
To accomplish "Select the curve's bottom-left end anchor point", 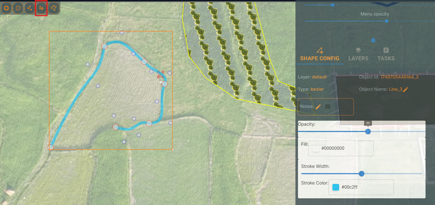I will (x=51, y=147).
